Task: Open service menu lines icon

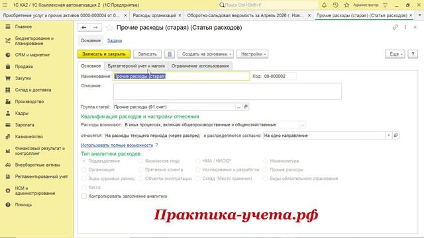Action: (386, 5)
